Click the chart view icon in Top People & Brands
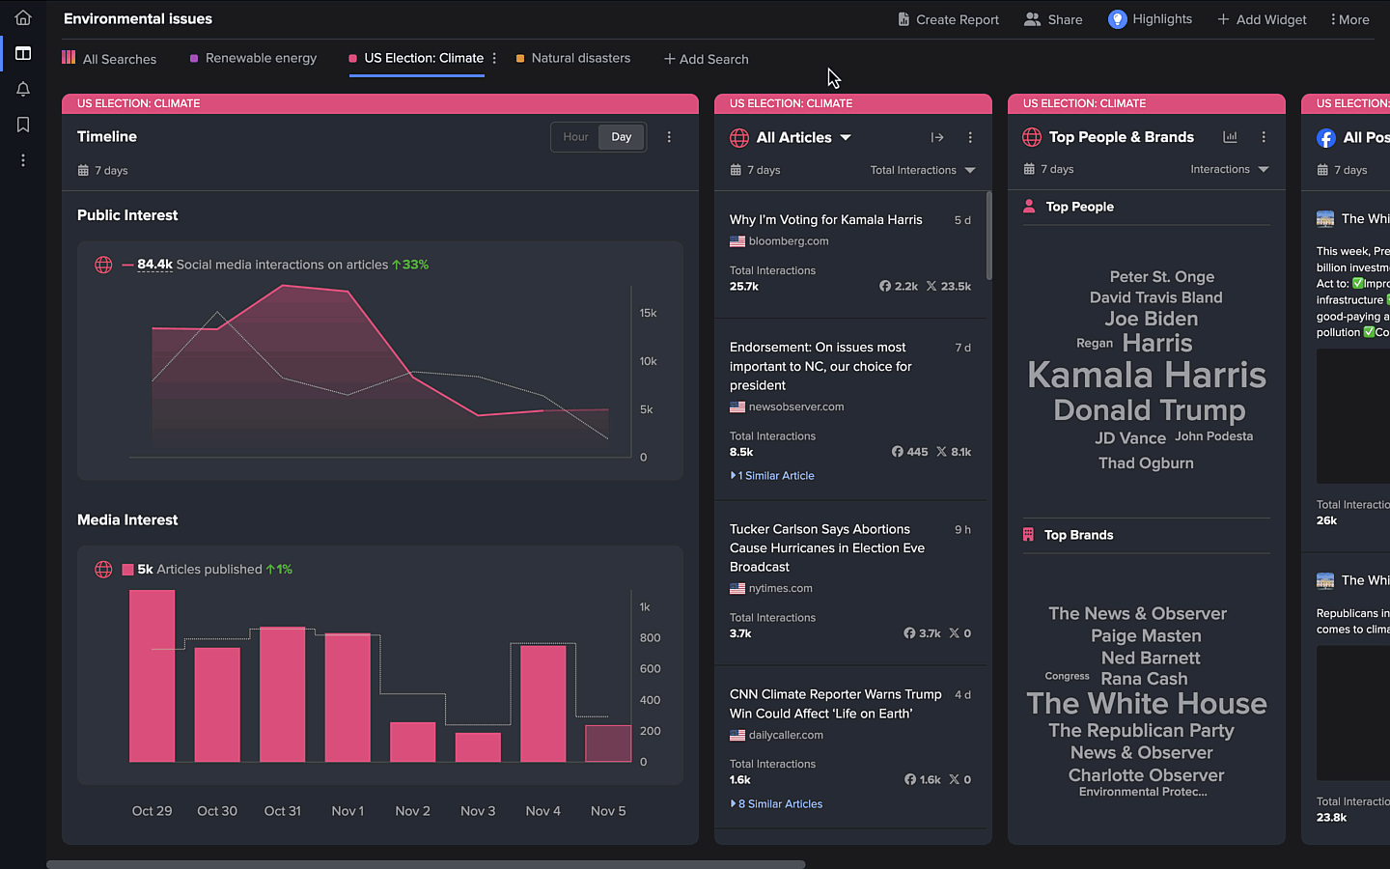 tap(1230, 137)
